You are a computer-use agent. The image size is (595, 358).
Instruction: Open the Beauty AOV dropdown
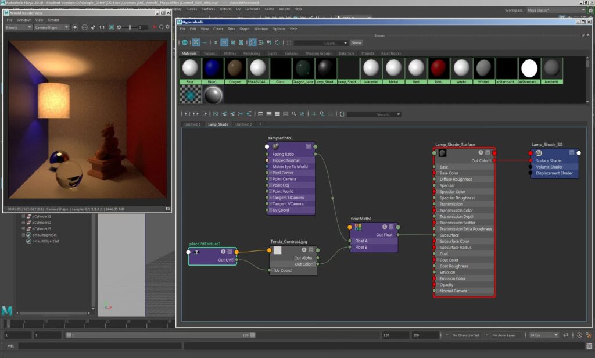pos(18,27)
